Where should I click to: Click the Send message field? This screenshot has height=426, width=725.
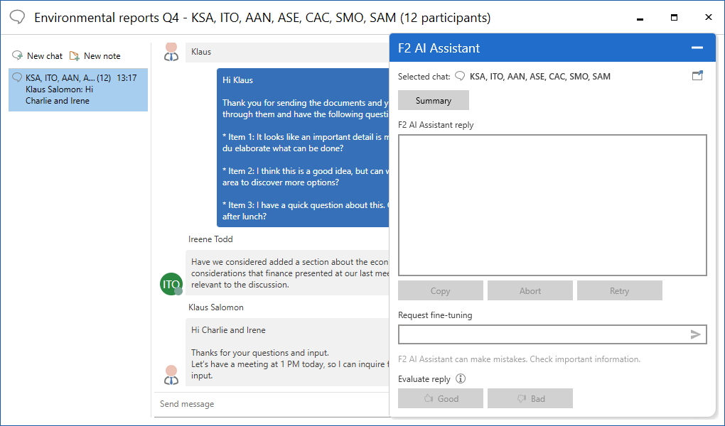click(x=273, y=404)
